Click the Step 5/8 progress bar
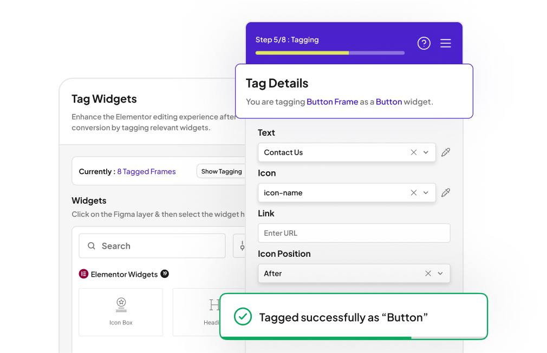Screen dimensions: 547x353 click(330, 53)
